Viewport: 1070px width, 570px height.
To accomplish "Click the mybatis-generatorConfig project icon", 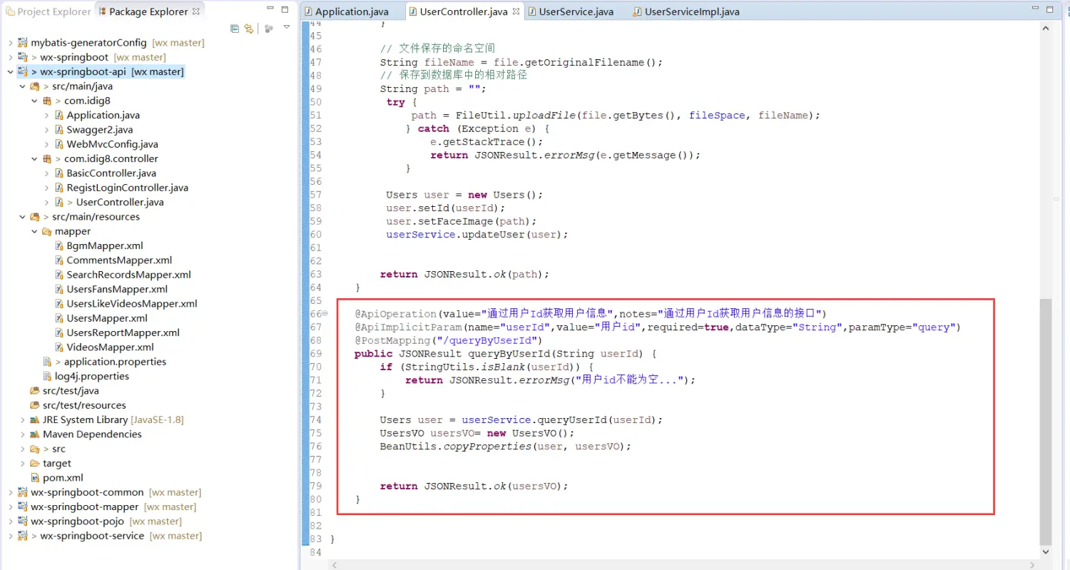I will tap(23, 43).
